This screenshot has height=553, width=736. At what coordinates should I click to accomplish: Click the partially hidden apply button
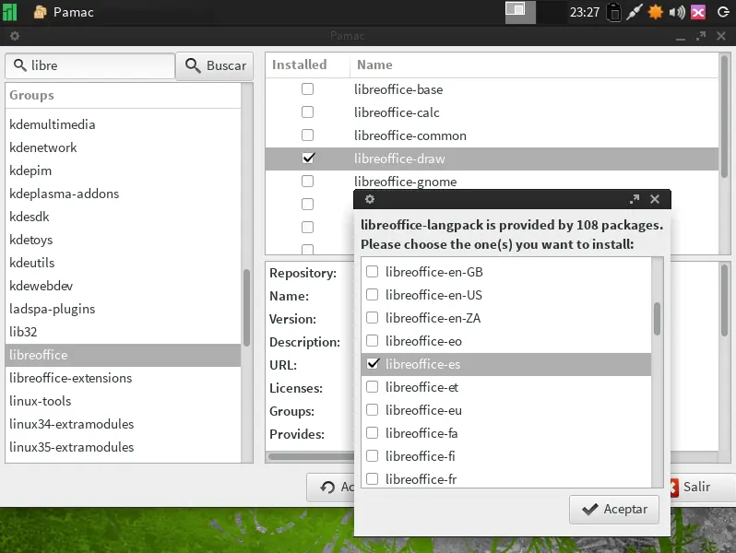pos(330,488)
